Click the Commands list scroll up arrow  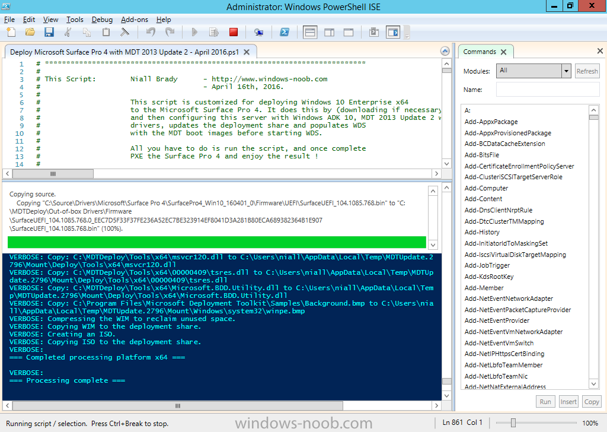[594, 110]
